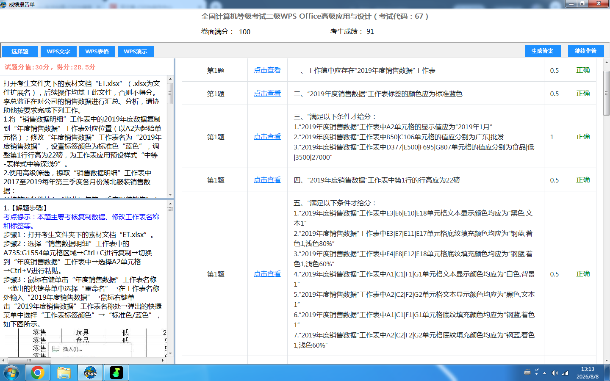Image resolution: width=610 pixels, height=381 pixels.
Task: Open File Explorer from the taskbar
Action: [x=64, y=373]
